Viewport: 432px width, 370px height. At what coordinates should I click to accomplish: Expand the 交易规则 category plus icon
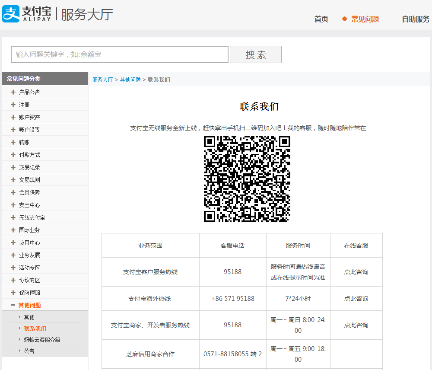click(13, 180)
